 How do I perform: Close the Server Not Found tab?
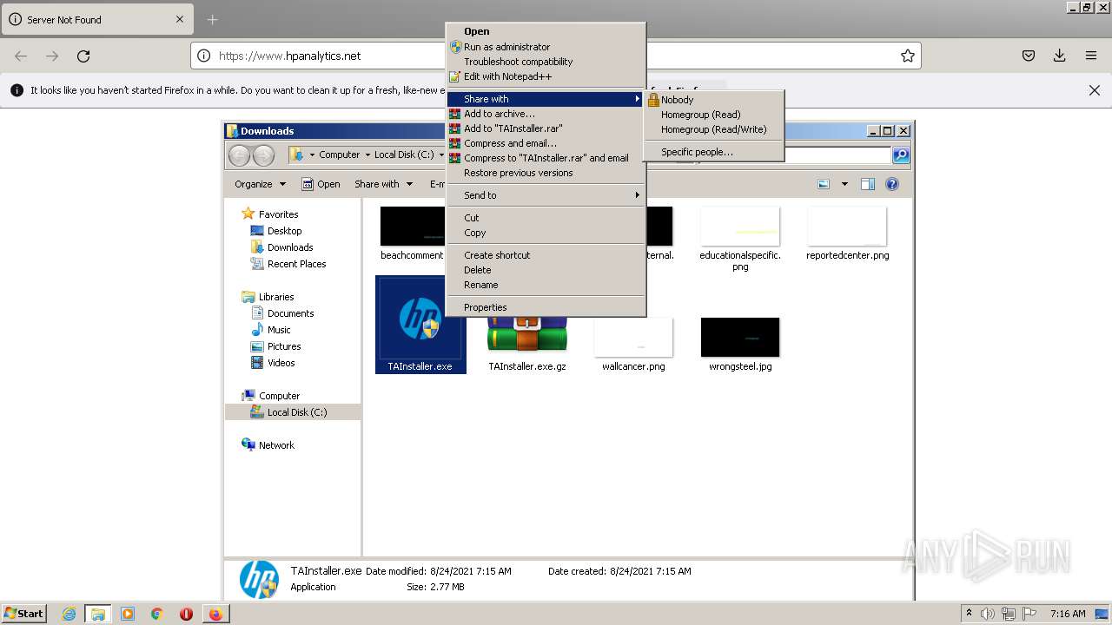pyautogui.click(x=180, y=19)
